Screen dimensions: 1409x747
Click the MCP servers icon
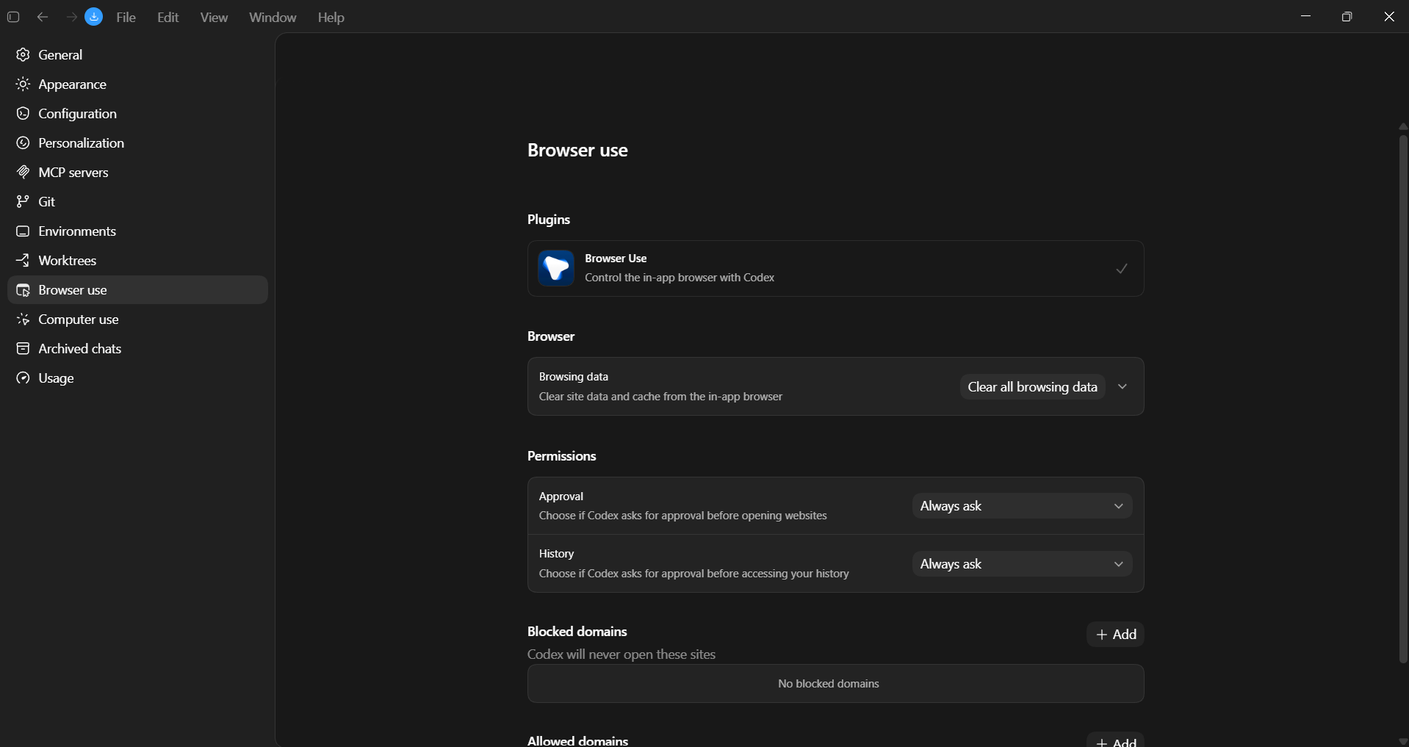point(23,173)
